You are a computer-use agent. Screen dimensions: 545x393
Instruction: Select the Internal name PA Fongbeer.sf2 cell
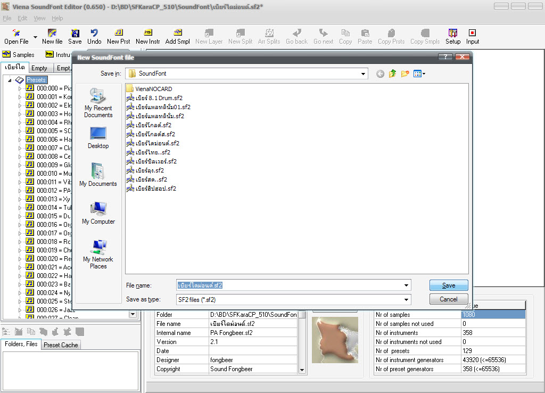point(253,332)
